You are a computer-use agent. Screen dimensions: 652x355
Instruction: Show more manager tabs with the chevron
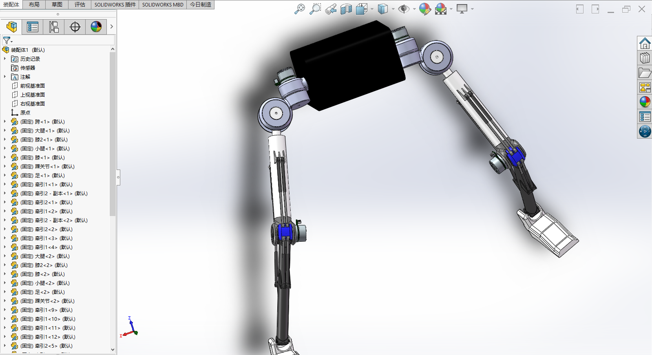coord(111,27)
